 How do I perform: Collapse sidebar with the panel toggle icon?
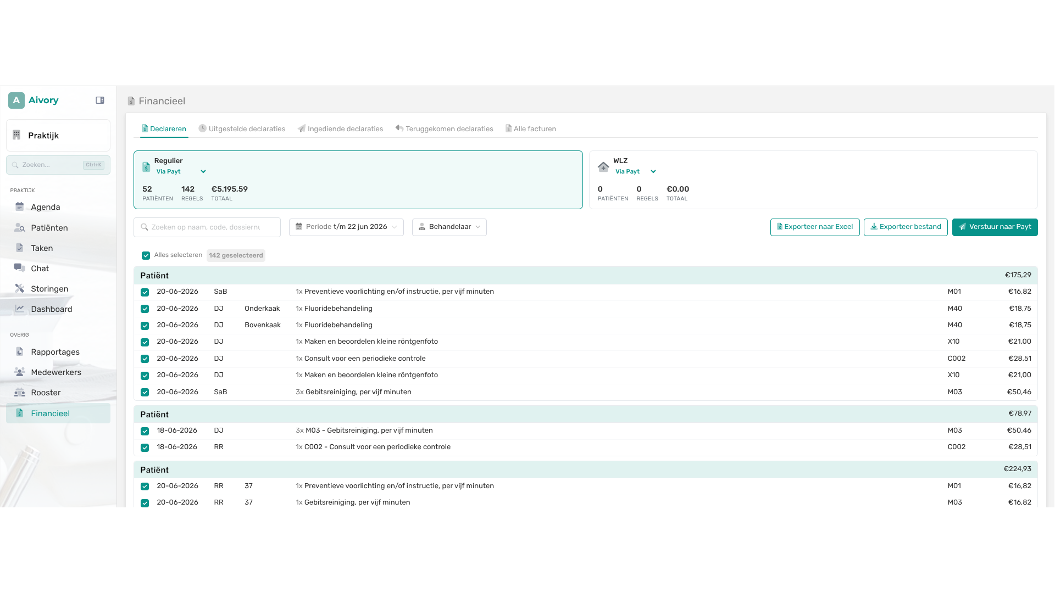tap(100, 100)
